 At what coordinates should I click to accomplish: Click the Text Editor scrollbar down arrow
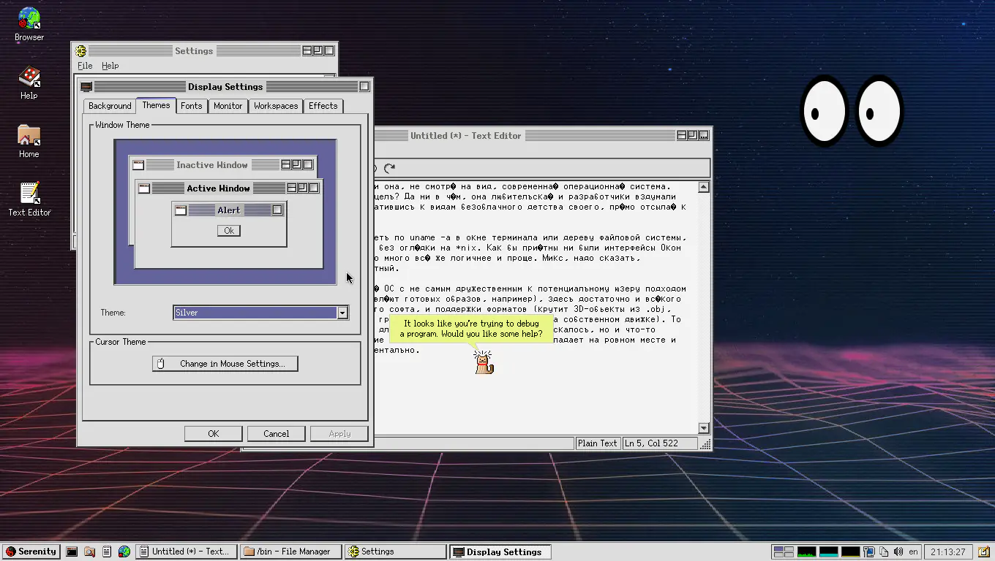tap(704, 429)
